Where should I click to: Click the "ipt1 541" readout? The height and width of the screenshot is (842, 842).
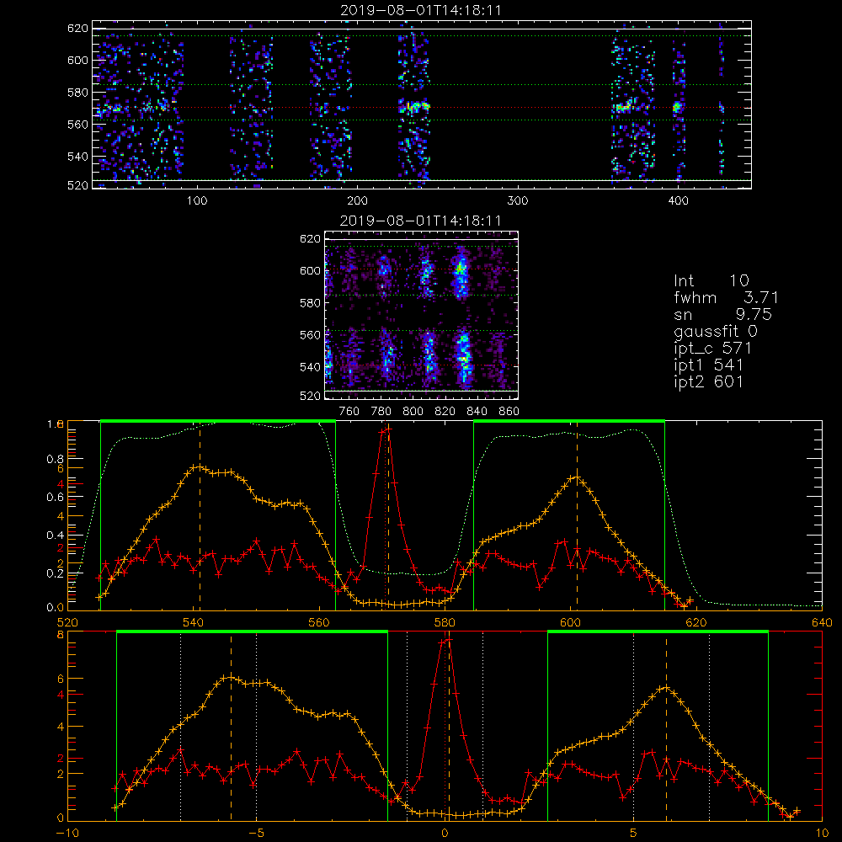[x=708, y=365]
